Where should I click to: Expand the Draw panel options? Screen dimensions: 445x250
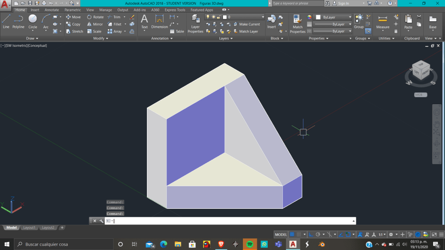click(x=33, y=38)
